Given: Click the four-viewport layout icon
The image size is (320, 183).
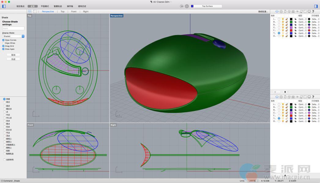Looking at the screenshot, I should (30, 12).
